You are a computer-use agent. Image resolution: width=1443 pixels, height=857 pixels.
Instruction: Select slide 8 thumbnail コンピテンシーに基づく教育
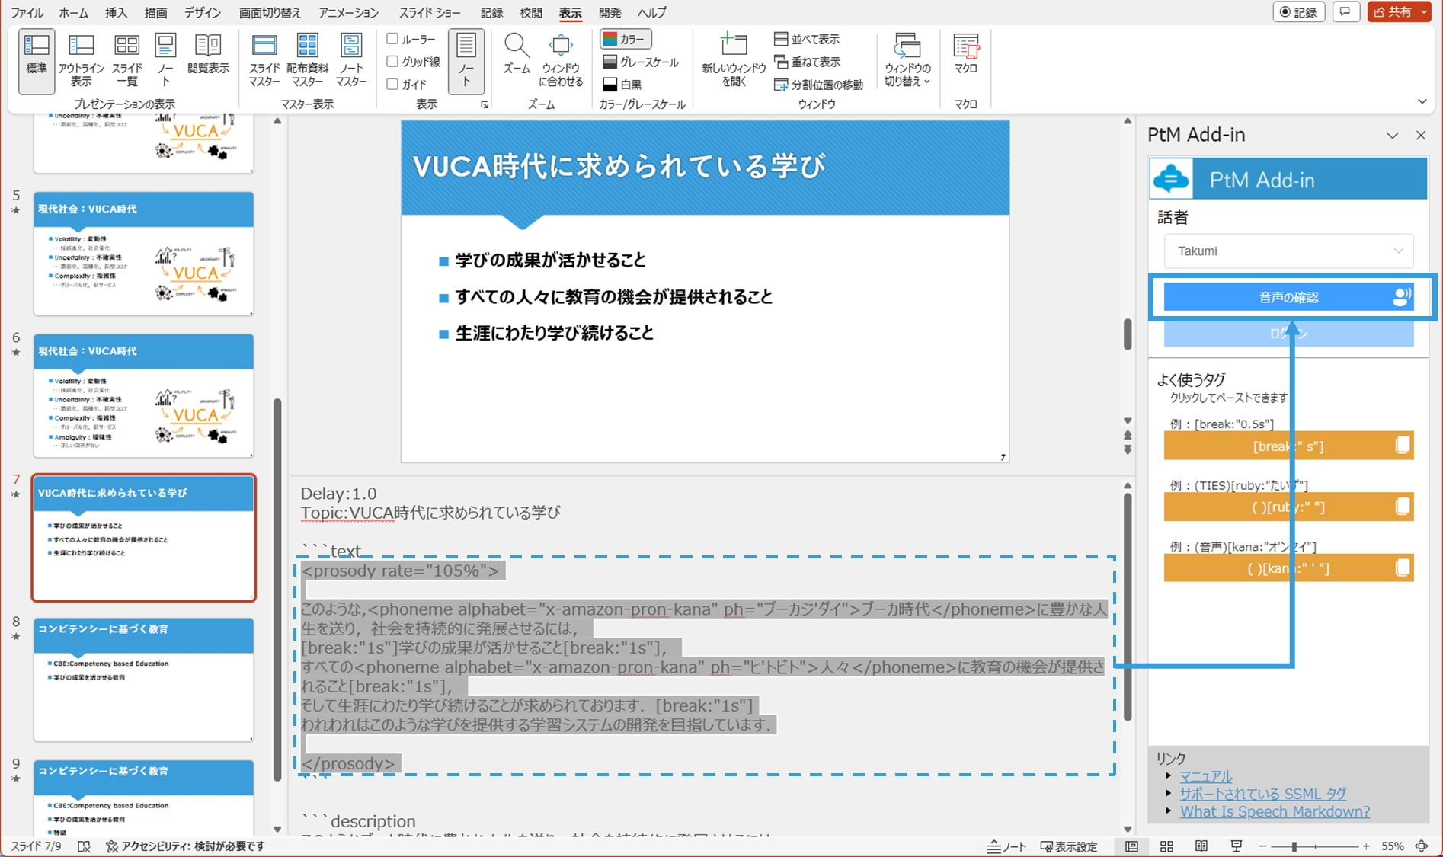pos(143,680)
